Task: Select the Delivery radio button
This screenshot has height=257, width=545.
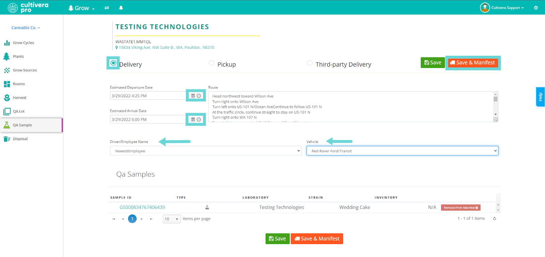Action: point(113,63)
